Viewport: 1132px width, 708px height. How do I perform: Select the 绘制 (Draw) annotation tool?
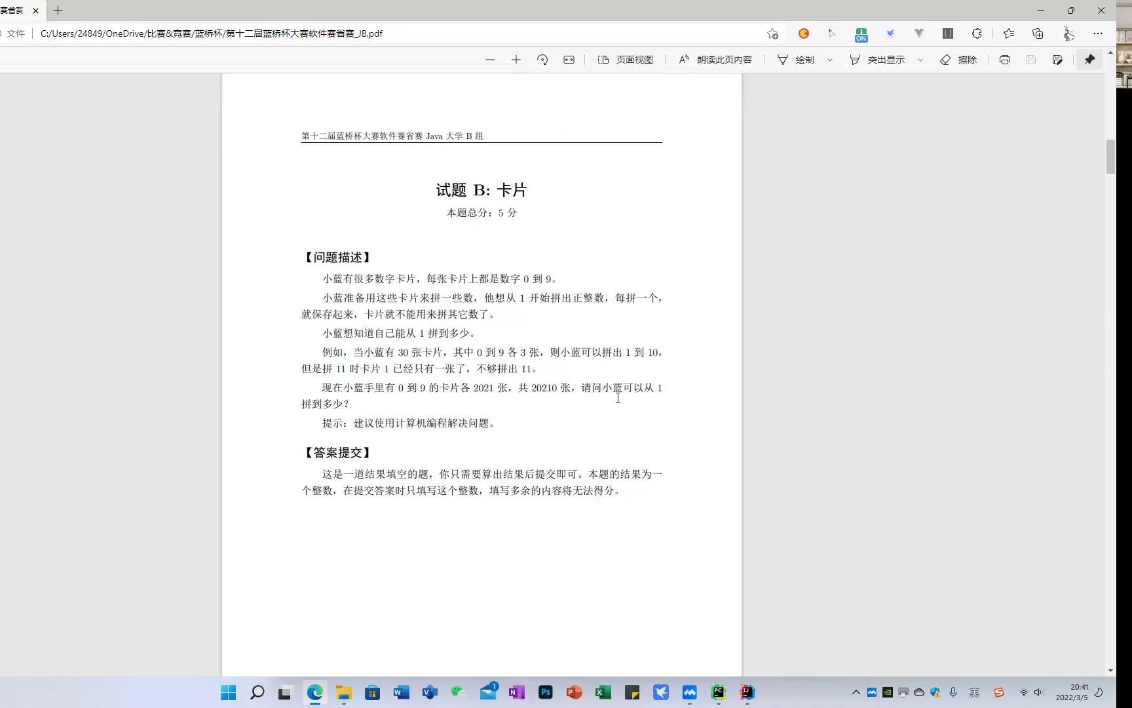coord(802,60)
